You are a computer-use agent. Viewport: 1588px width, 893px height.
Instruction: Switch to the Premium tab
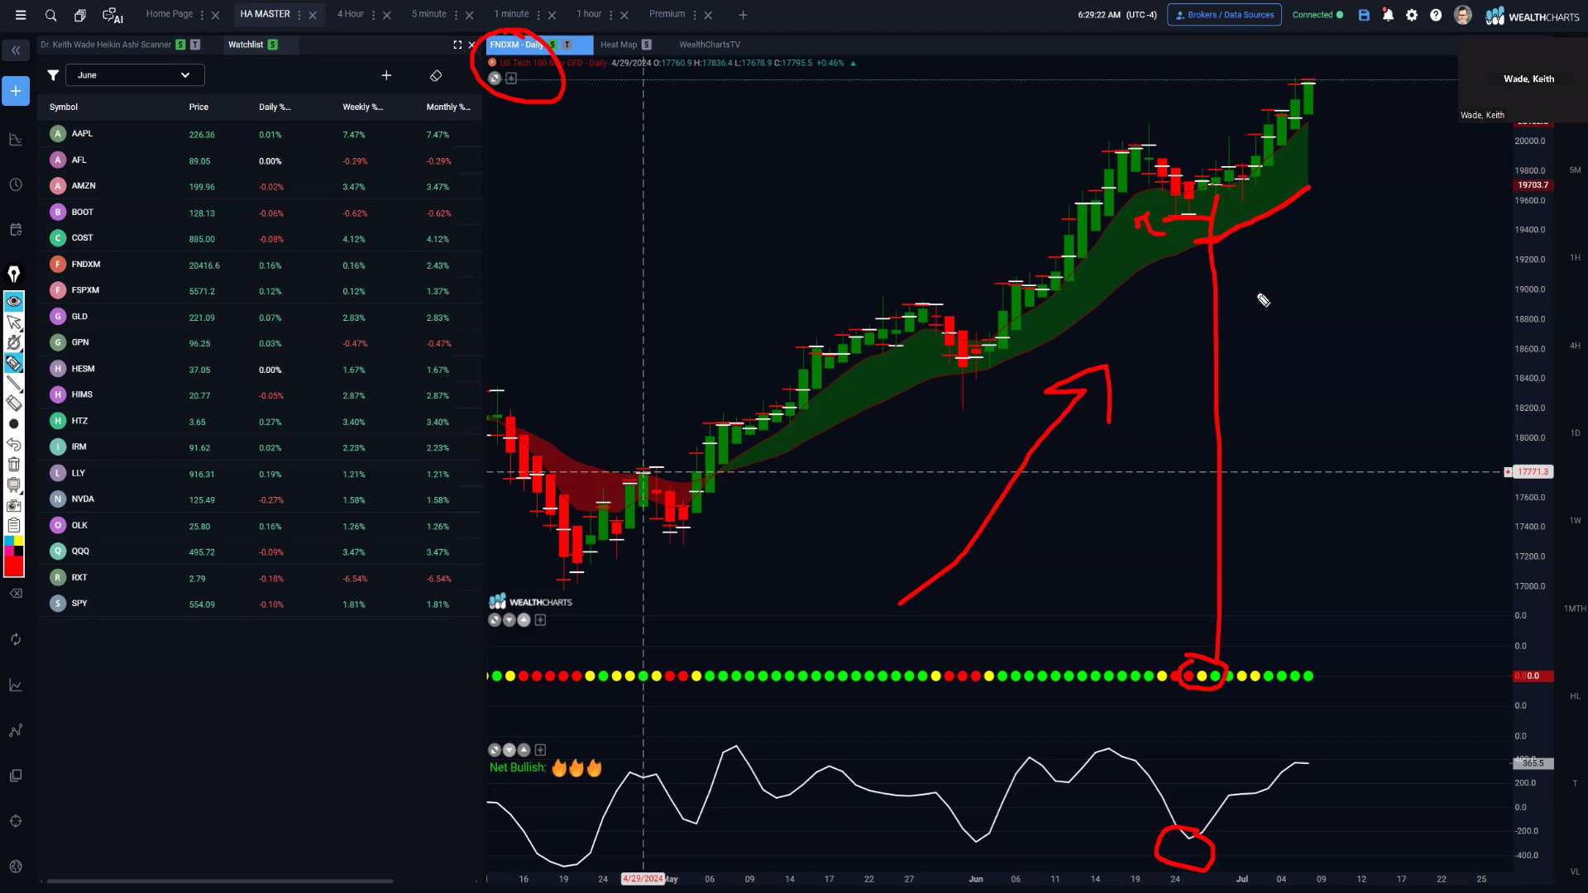tap(667, 14)
